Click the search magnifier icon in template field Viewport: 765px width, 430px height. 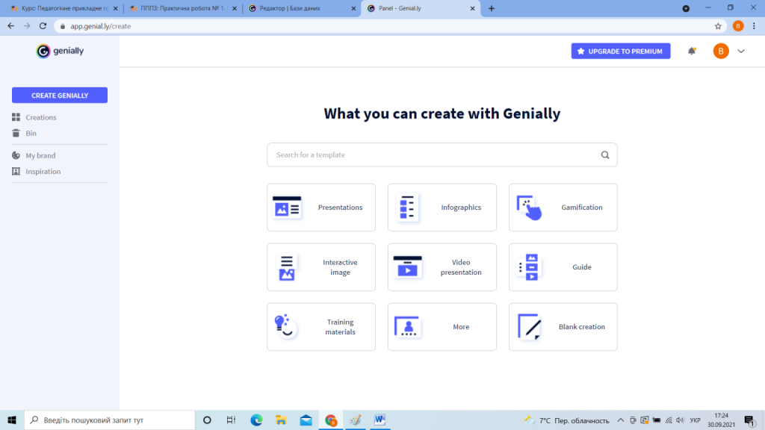click(605, 155)
